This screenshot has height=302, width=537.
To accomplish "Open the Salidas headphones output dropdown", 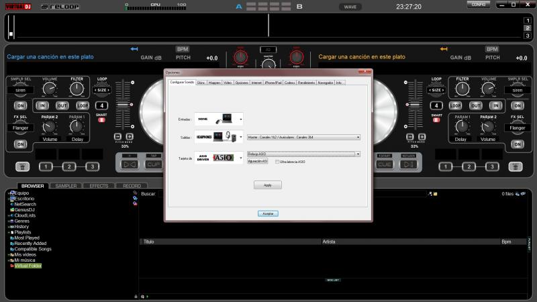I will click(219, 137).
